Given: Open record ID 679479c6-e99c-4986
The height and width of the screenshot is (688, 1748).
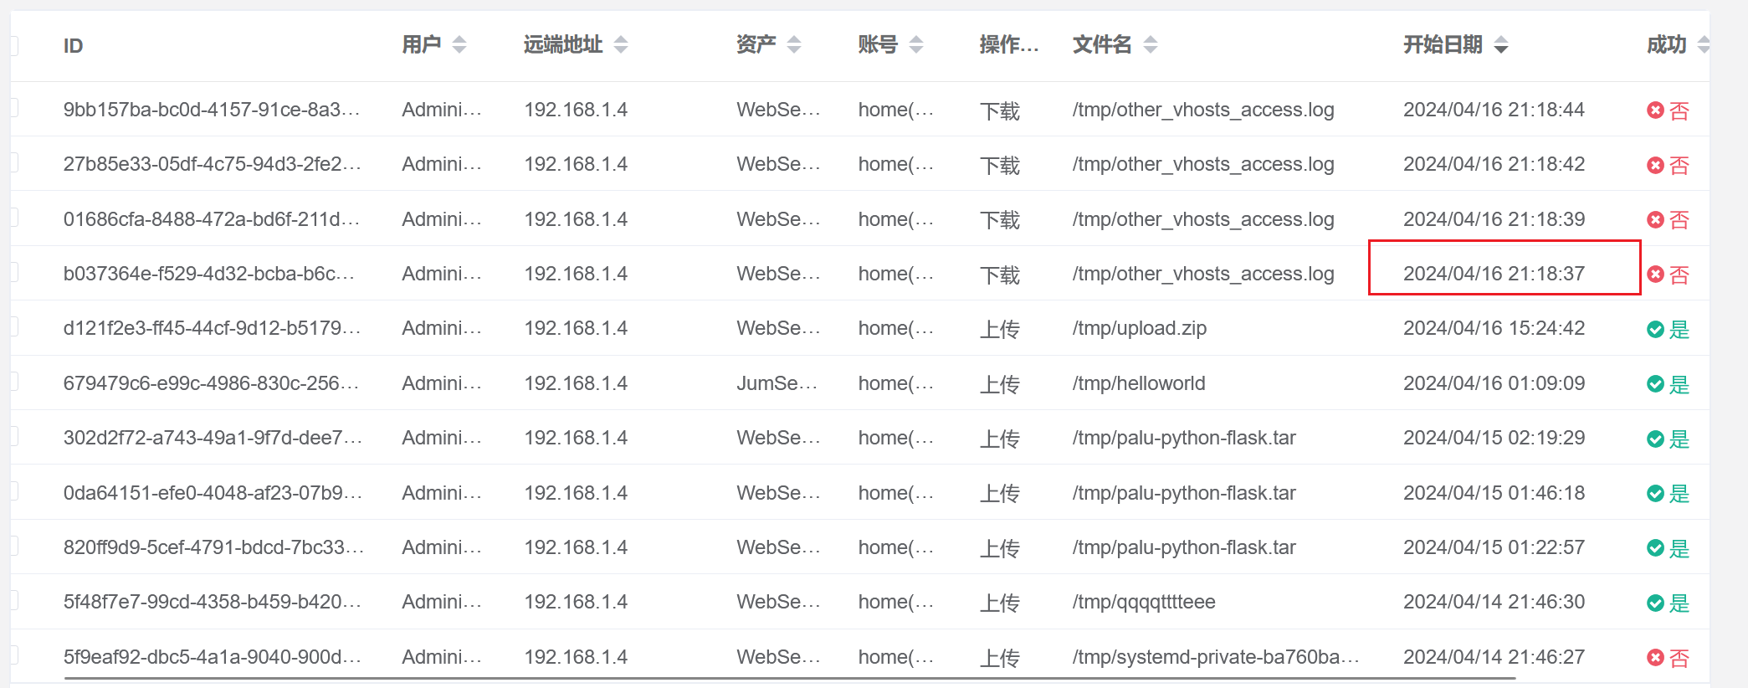Looking at the screenshot, I should coord(211,383).
